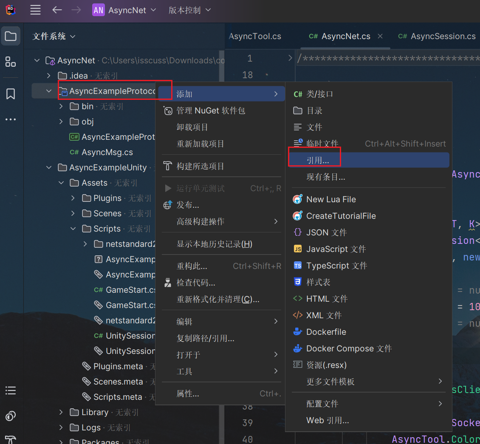Open the AsyncNet project dropdown
The width and height of the screenshot is (480, 444).
coord(124,10)
